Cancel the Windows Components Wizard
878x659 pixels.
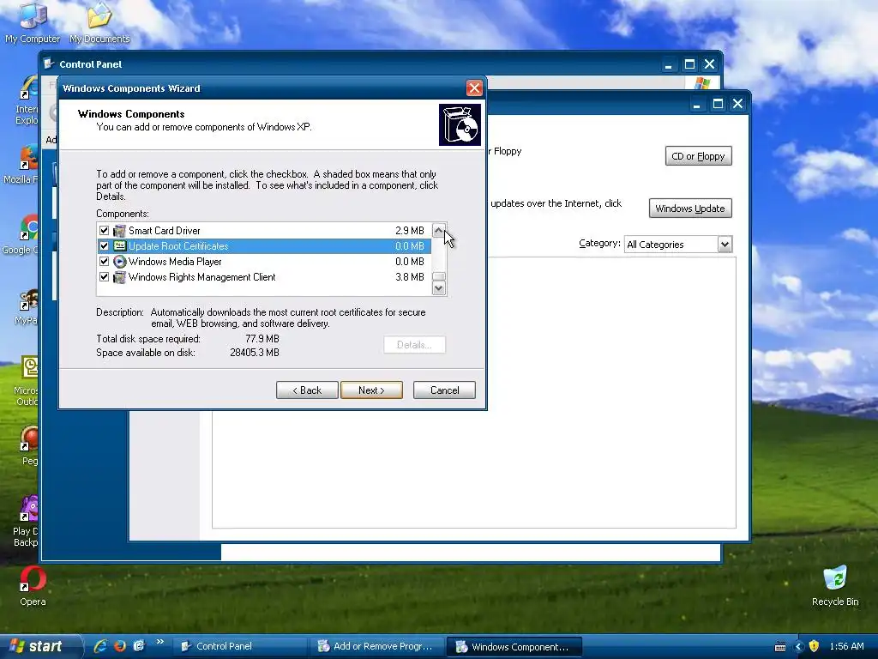(445, 390)
